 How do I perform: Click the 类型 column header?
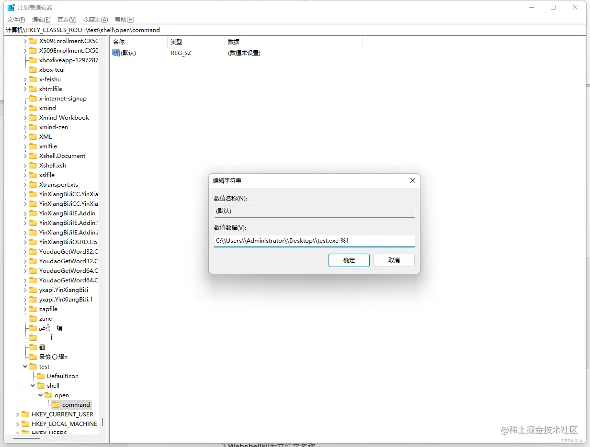[196, 42]
